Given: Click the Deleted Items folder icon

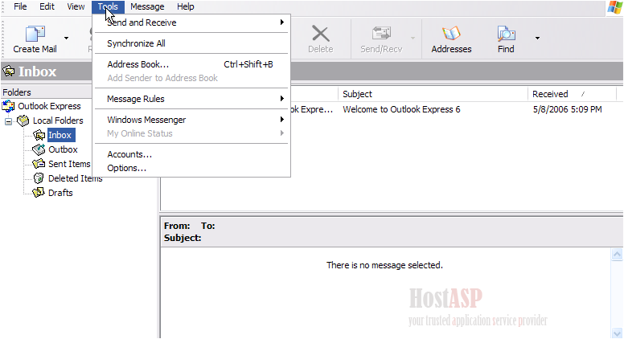Looking at the screenshot, I should pos(39,178).
